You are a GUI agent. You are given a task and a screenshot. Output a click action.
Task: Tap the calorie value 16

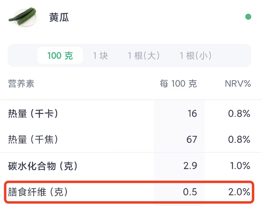192,114
